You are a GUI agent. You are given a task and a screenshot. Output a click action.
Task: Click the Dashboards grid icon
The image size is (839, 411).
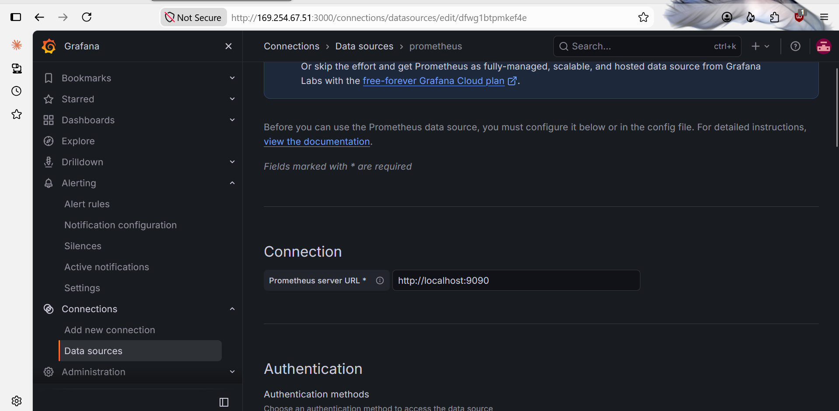pos(49,120)
